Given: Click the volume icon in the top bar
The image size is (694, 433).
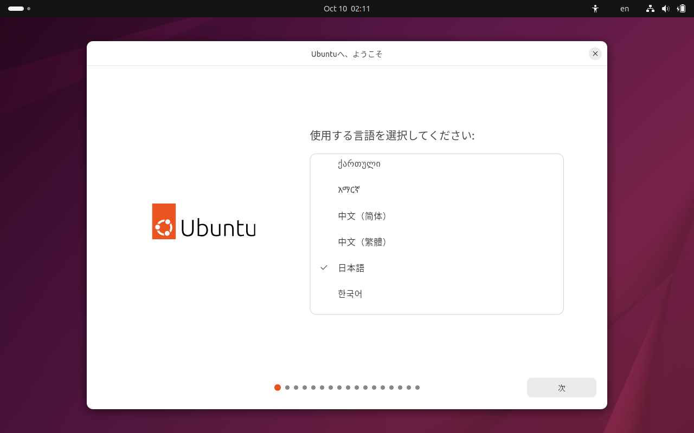Looking at the screenshot, I should [x=665, y=9].
